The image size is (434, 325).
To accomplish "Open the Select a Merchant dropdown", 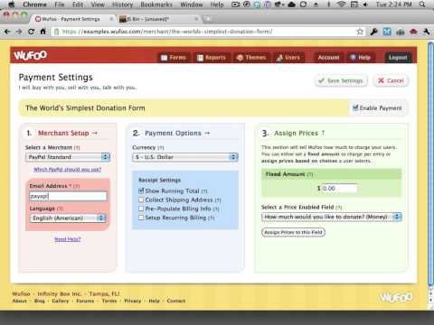I will pyautogui.click(x=68, y=157).
